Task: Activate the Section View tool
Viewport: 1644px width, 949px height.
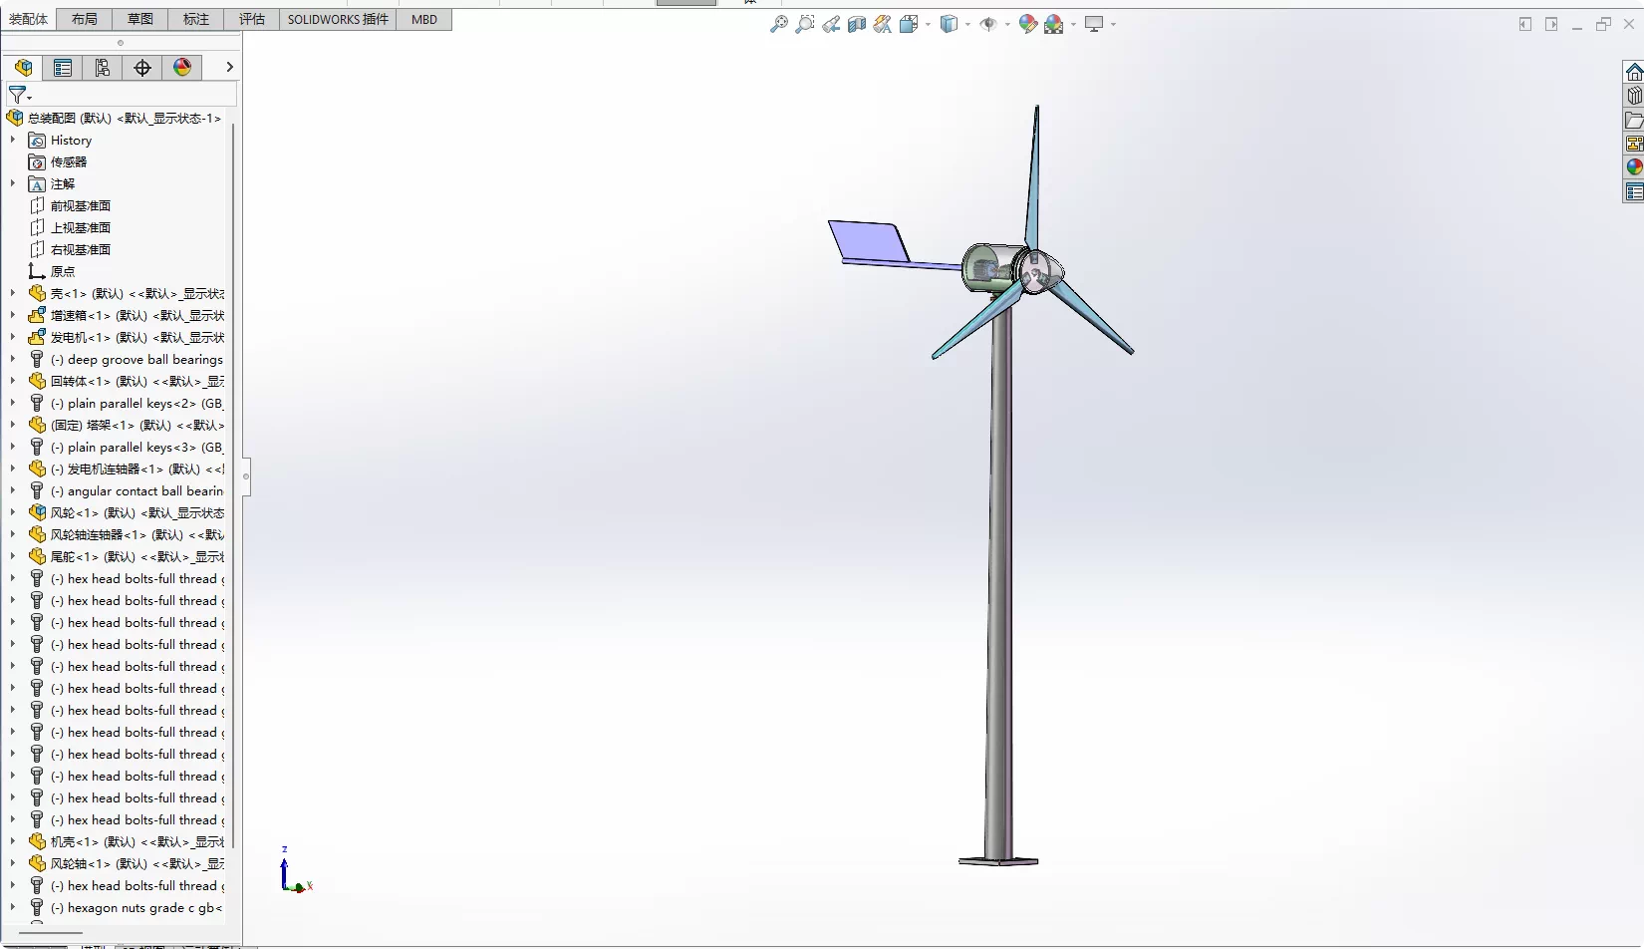Action: pyautogui.click(x=857, y=24)
